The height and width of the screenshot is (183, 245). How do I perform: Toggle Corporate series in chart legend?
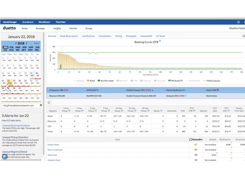click(160, 81)
